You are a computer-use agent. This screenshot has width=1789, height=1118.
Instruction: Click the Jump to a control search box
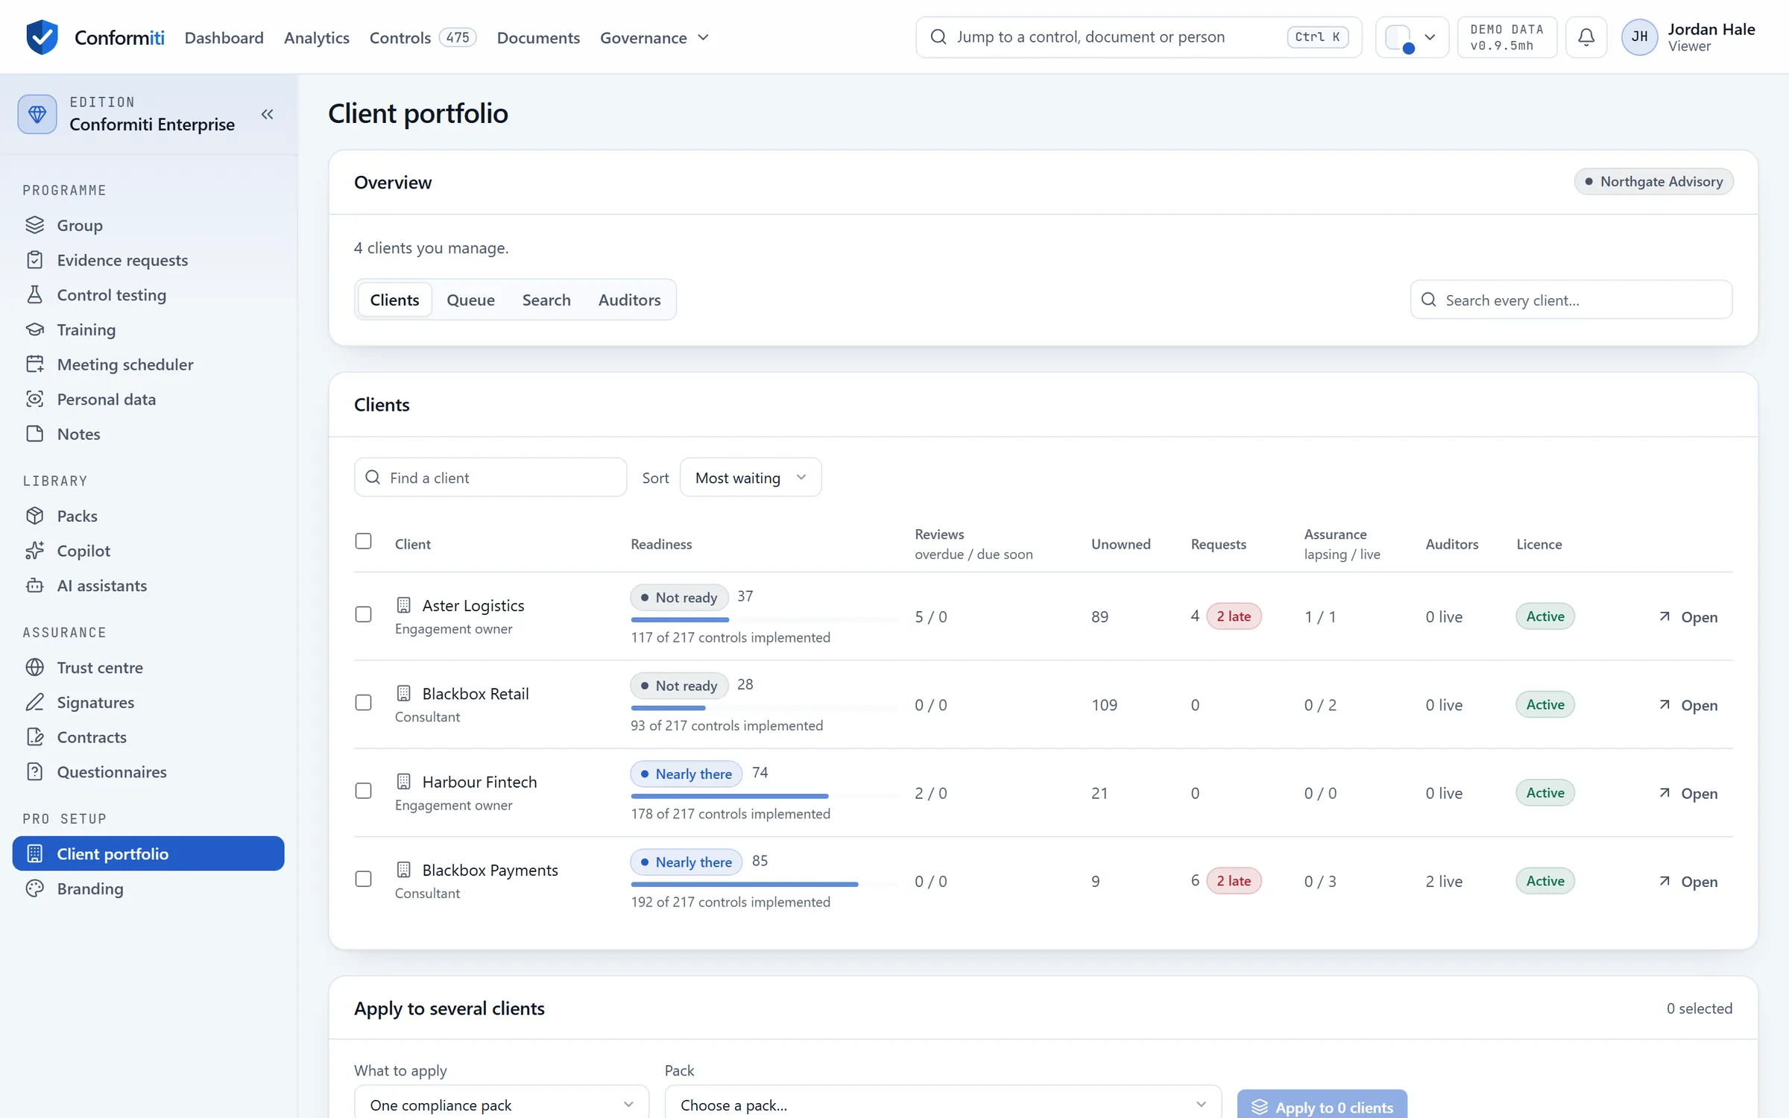click(x=1138, y=37)
